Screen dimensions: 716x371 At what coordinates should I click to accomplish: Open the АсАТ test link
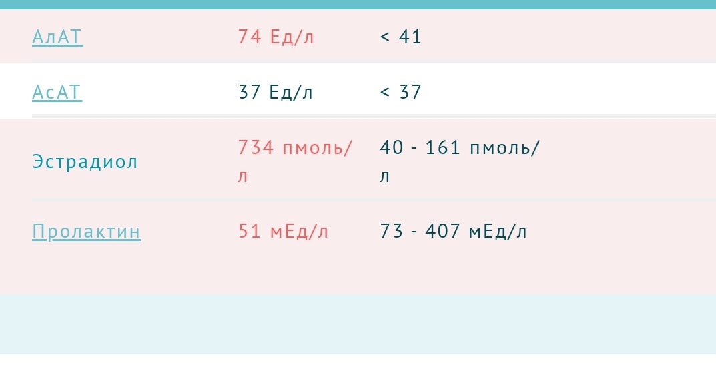57,92
